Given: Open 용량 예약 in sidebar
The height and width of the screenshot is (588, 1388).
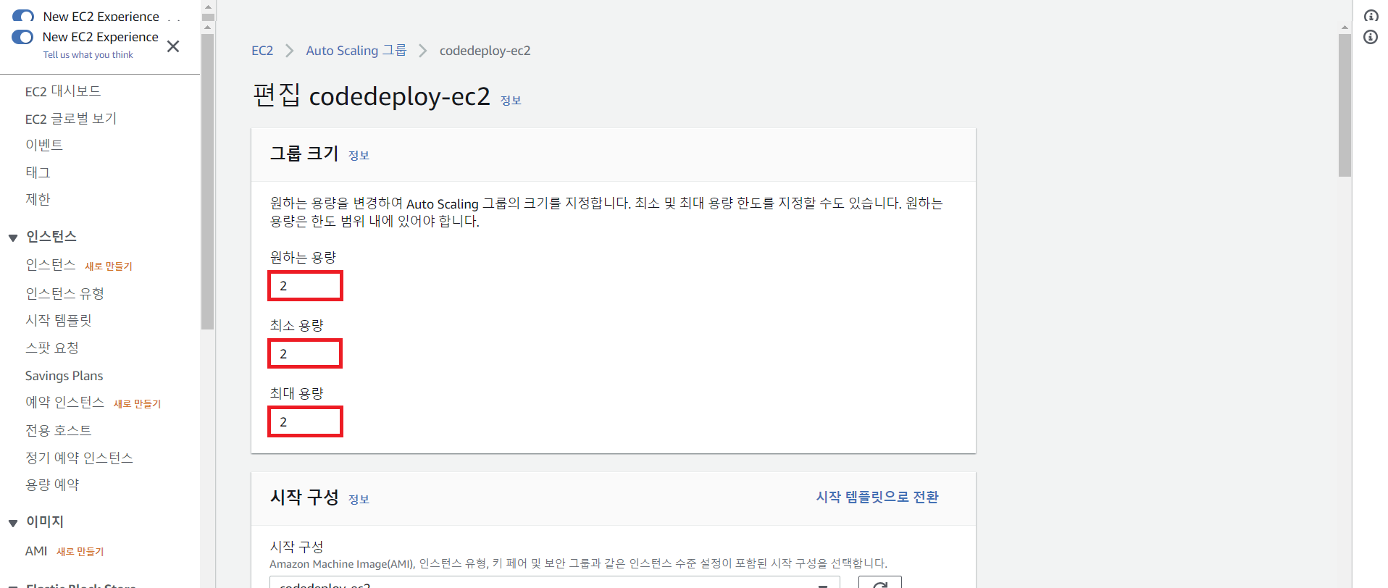Looking at the screenshot, I should pos(52,484).
